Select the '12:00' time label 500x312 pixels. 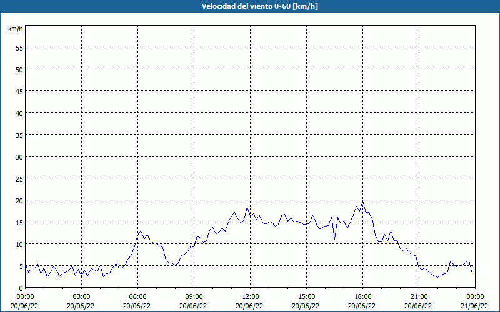tap(251, 297)
